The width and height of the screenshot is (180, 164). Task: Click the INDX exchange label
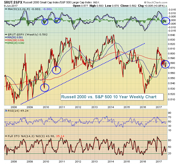tap(96, 3)
